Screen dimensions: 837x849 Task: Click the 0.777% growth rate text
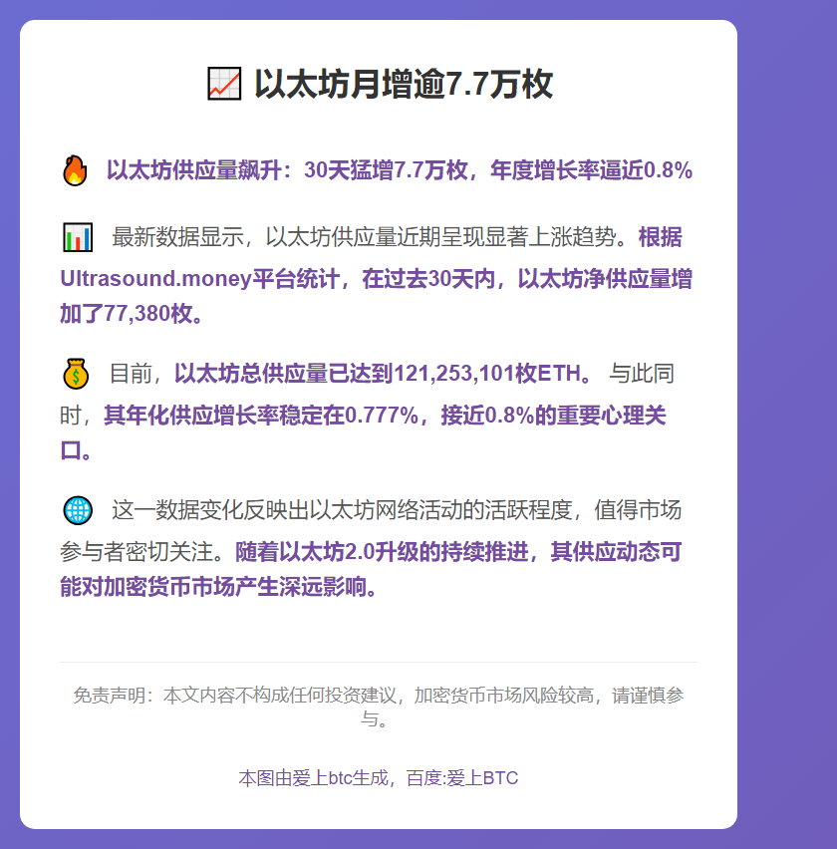pyautogui.click(x=381, y=416)
